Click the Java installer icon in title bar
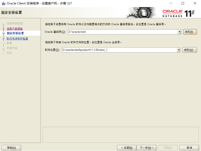 click(3, 3)
